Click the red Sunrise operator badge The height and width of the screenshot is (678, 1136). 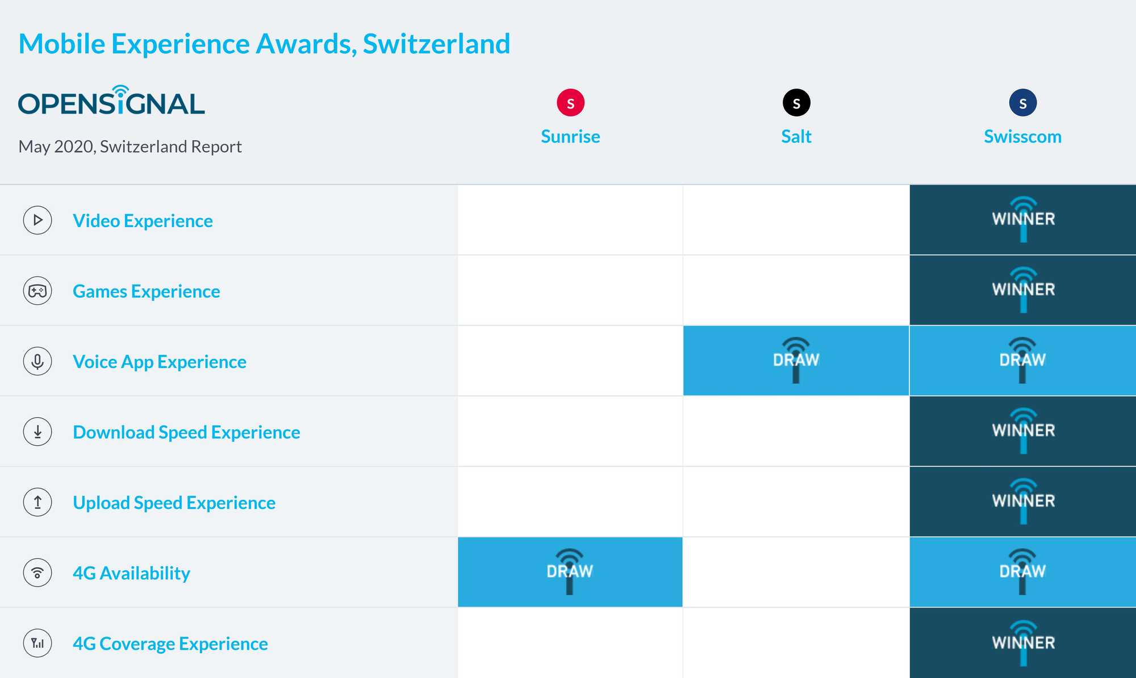click(x=570, y=103)
